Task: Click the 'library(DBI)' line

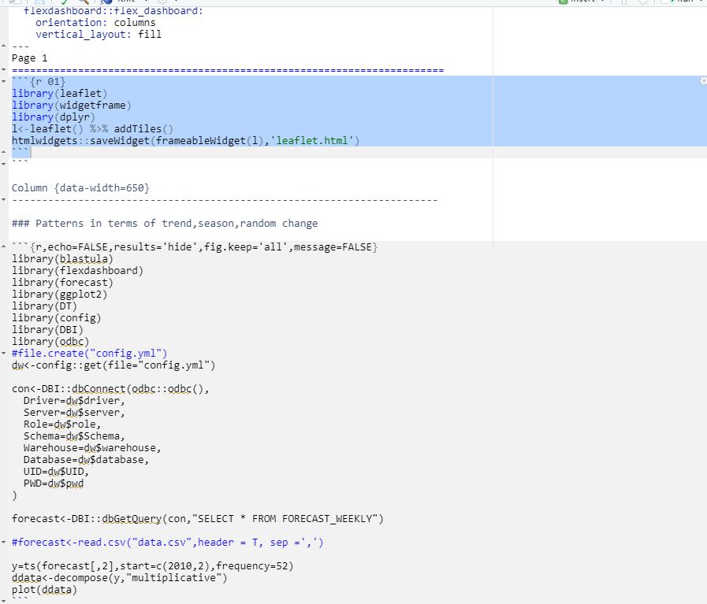Action: [48, 330]
